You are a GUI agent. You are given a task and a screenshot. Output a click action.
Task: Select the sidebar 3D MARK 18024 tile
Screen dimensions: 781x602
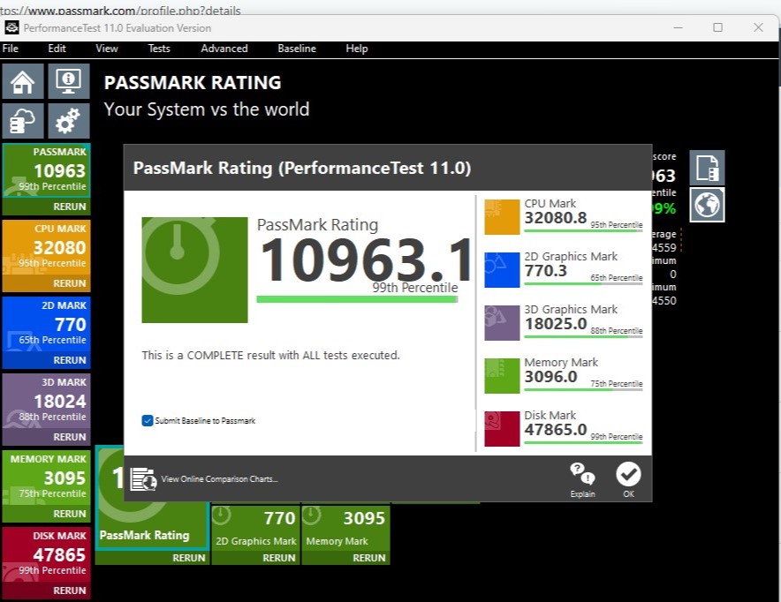(46, 401)
